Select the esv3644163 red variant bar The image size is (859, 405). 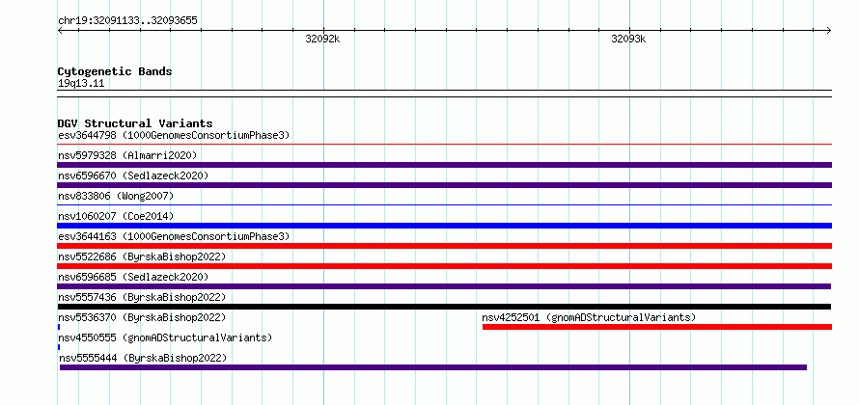click(444, 246)
